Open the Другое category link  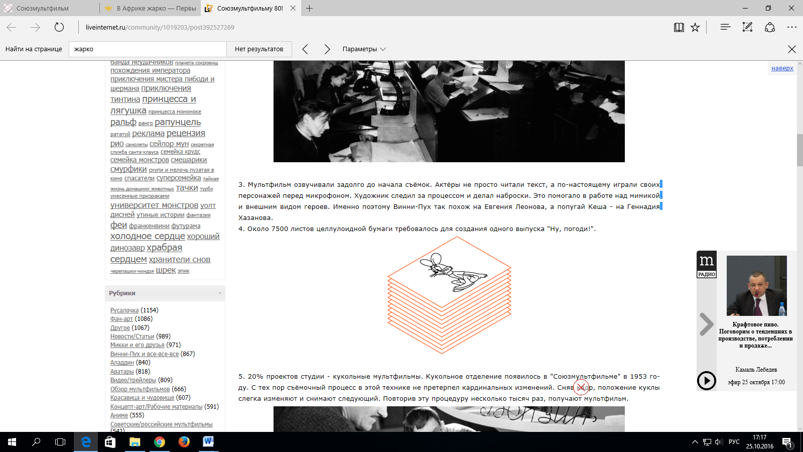[x=120, y=328]
